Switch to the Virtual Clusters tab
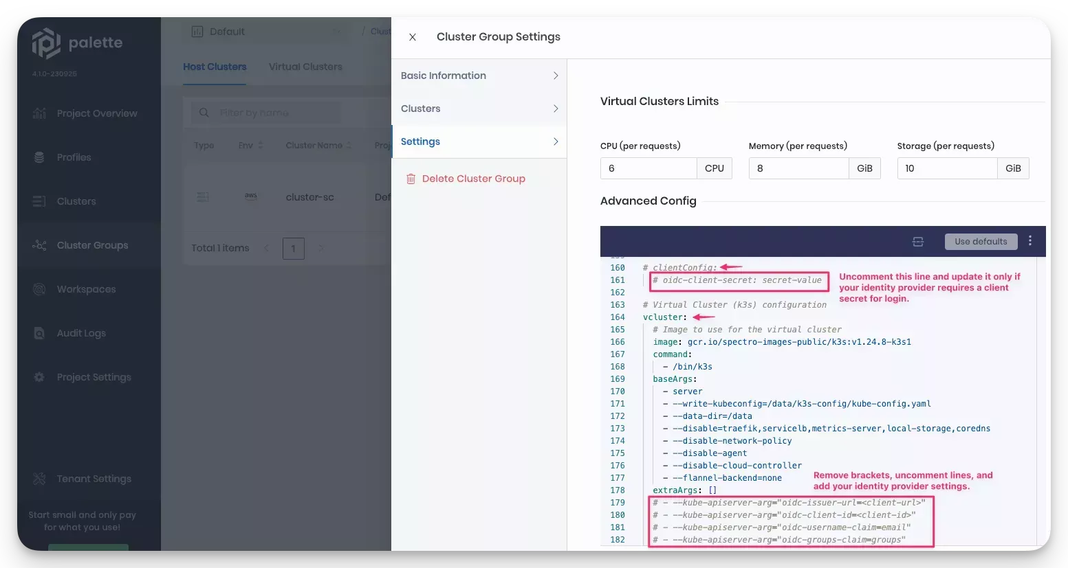The width and height of the screenshot is (1068, 568). 305,67
